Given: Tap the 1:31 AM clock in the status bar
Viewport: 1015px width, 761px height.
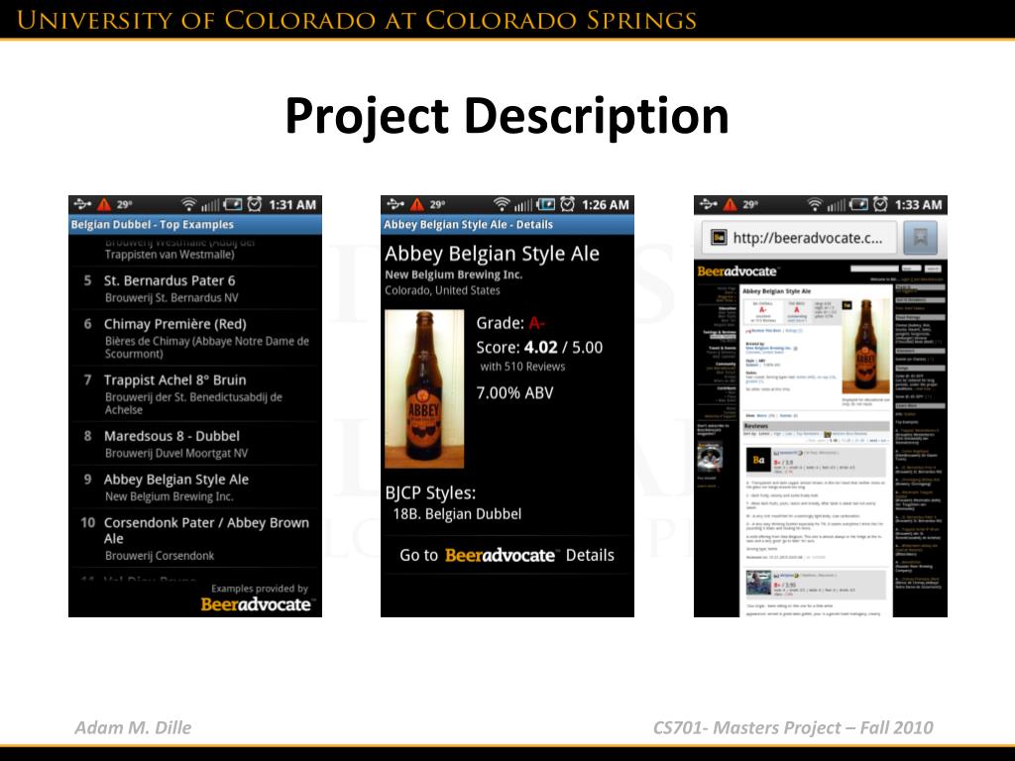Looking at the screenshot, I should [292, 205].
